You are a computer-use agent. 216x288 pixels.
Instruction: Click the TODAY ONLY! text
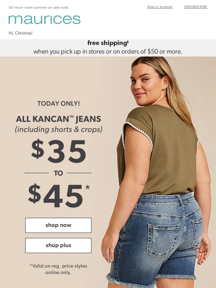(x=59, y=103)
